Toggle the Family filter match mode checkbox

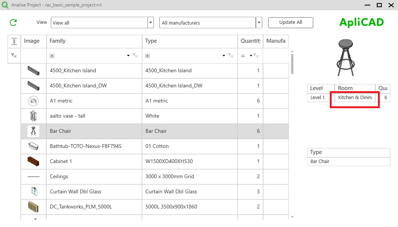coord(52,55)
